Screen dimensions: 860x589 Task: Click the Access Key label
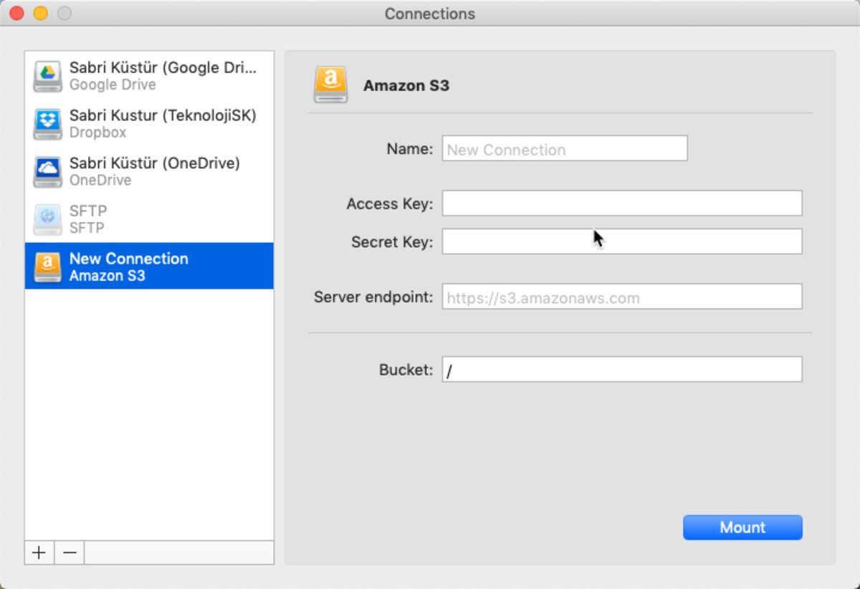390,203
